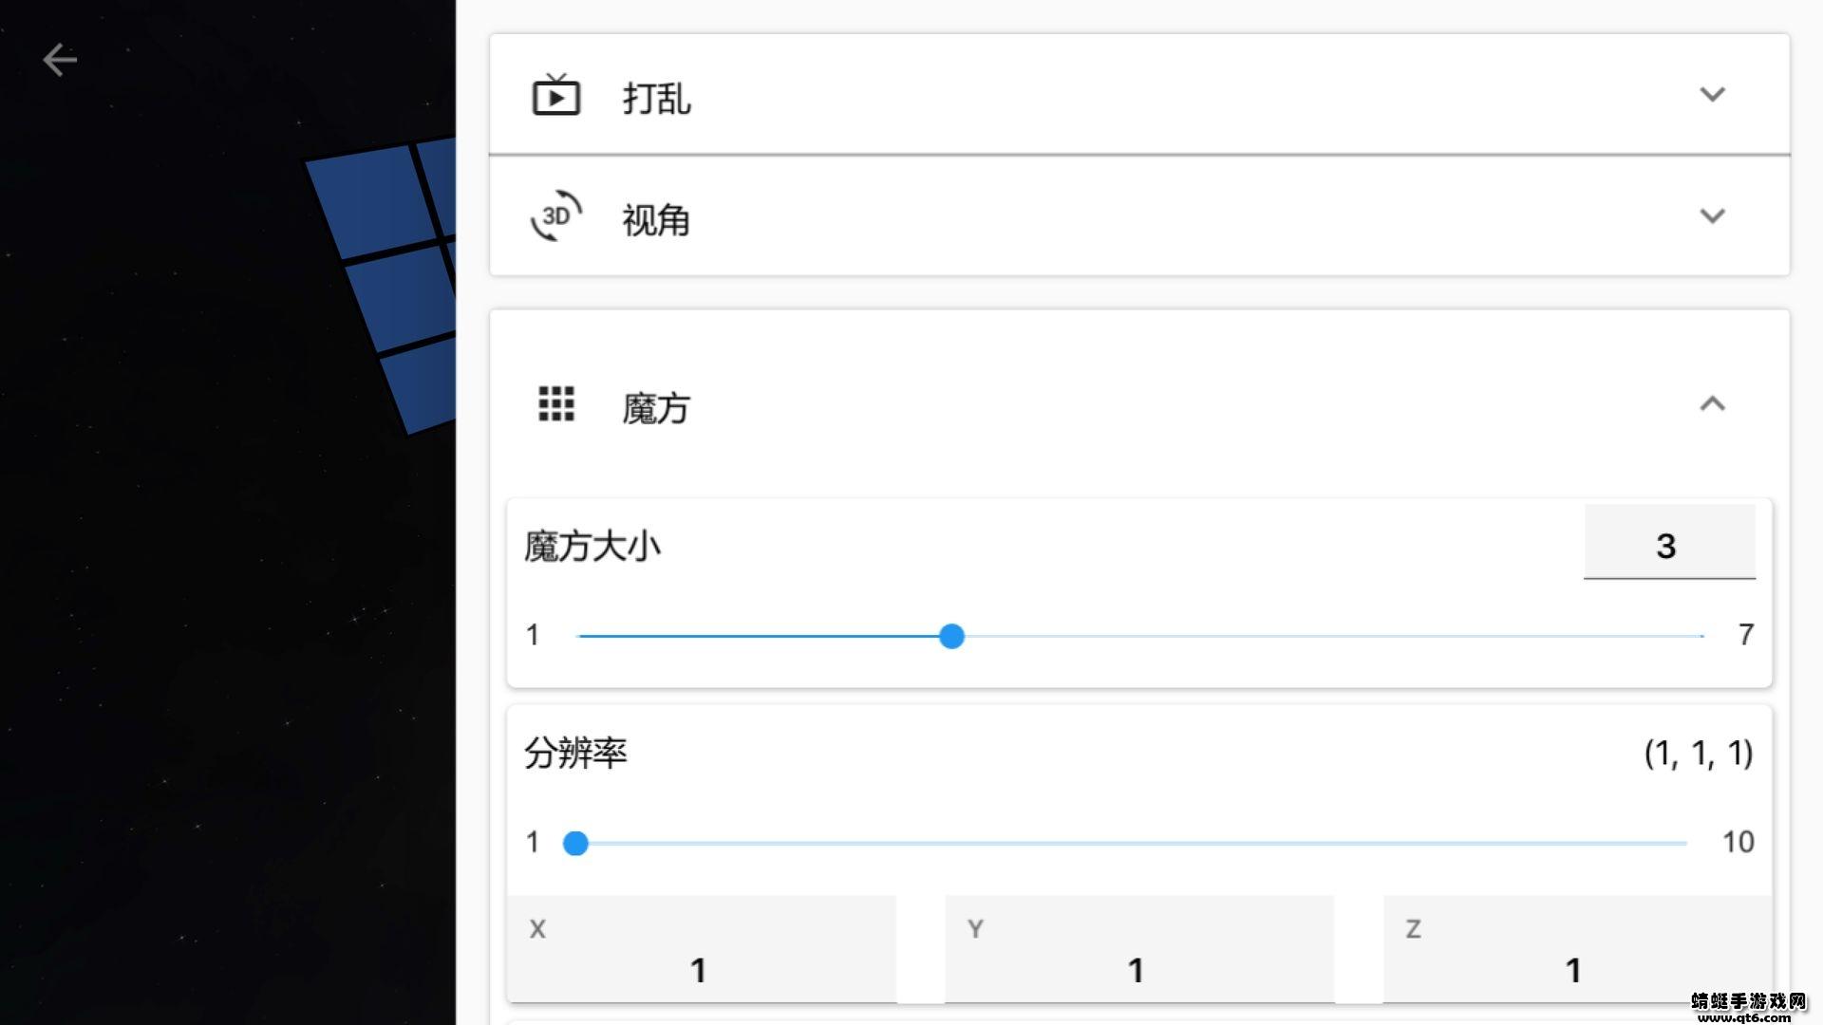
Task: Select the 魔方 panel header text
Action: (656, 409)
